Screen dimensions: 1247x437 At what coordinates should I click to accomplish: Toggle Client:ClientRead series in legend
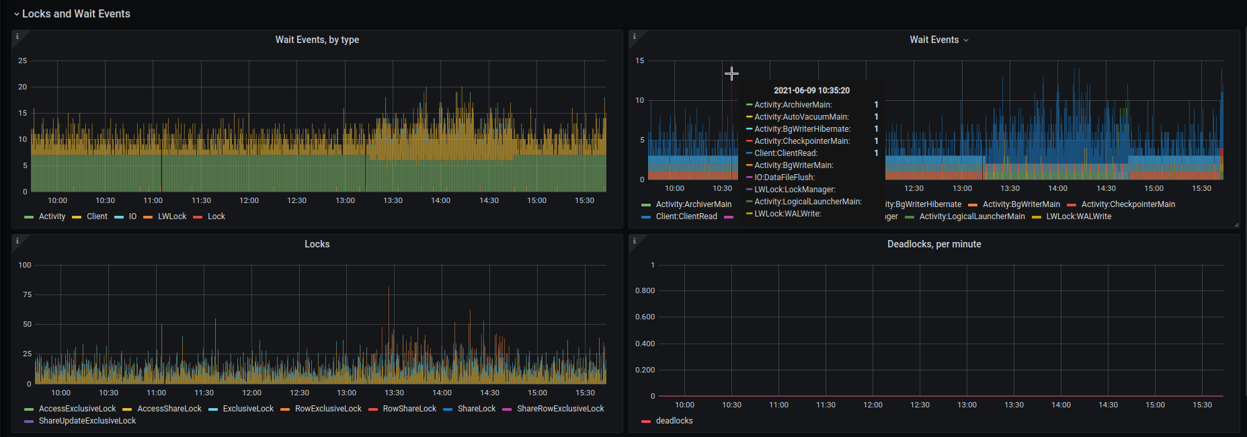(686, 216)
